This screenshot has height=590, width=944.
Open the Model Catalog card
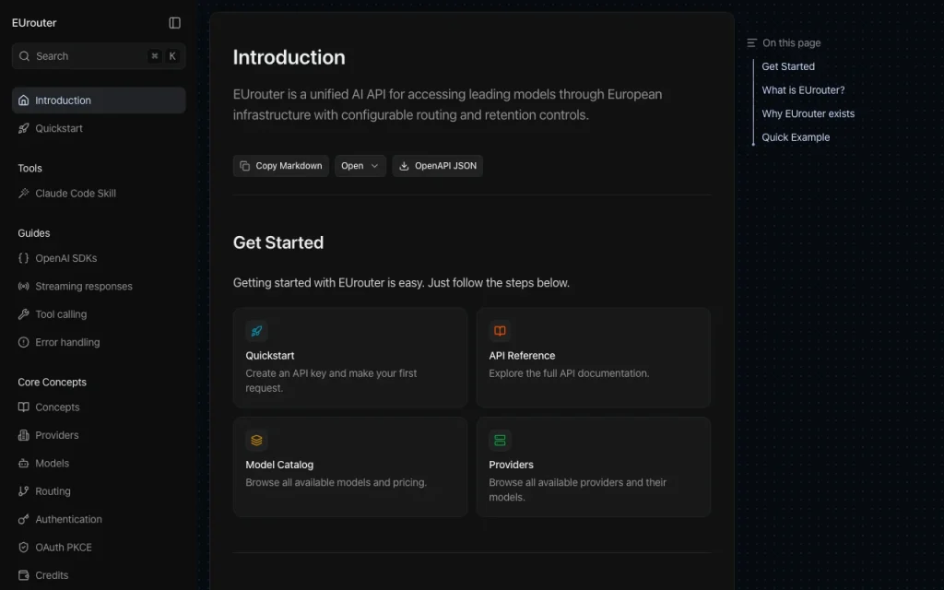pos(350,466)
